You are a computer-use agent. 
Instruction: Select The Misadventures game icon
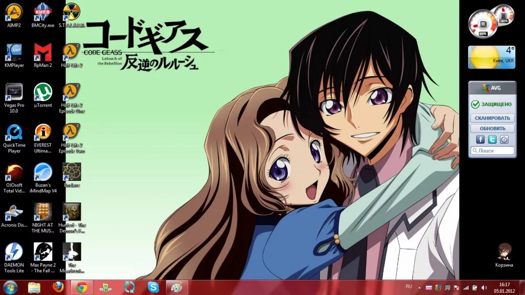click(72, 258)
